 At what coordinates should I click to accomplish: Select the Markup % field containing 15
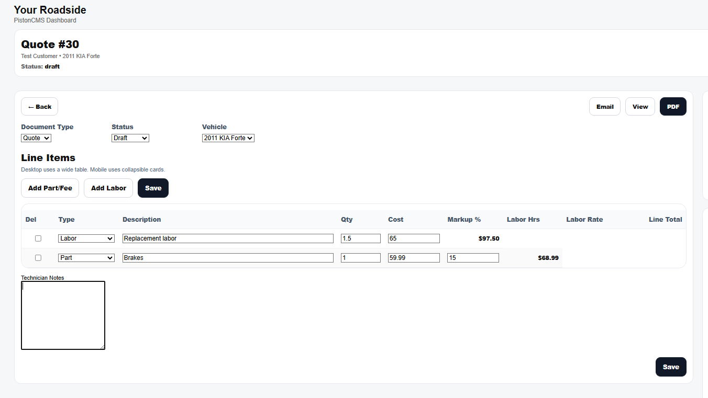(472, 257)
